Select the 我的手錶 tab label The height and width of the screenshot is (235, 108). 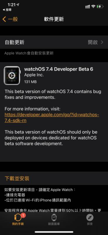pyautogui.click(x=18, y=224)
